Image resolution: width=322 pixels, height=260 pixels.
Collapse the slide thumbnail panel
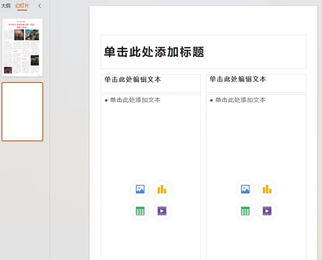tap(39, 6)
